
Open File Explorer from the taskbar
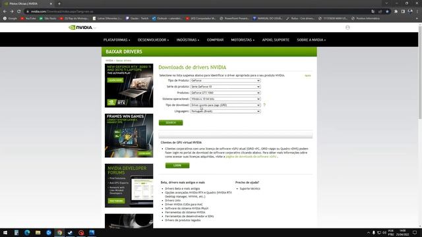tap(38, 232)
